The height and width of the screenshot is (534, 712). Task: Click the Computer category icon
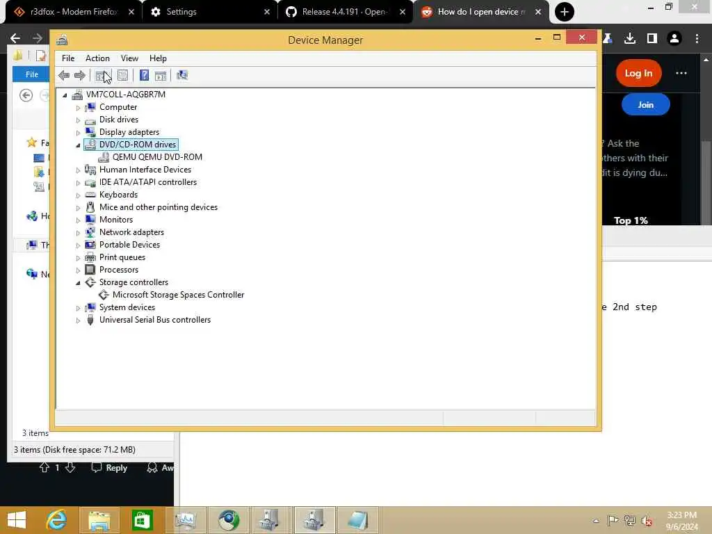[x=90, y=107]
